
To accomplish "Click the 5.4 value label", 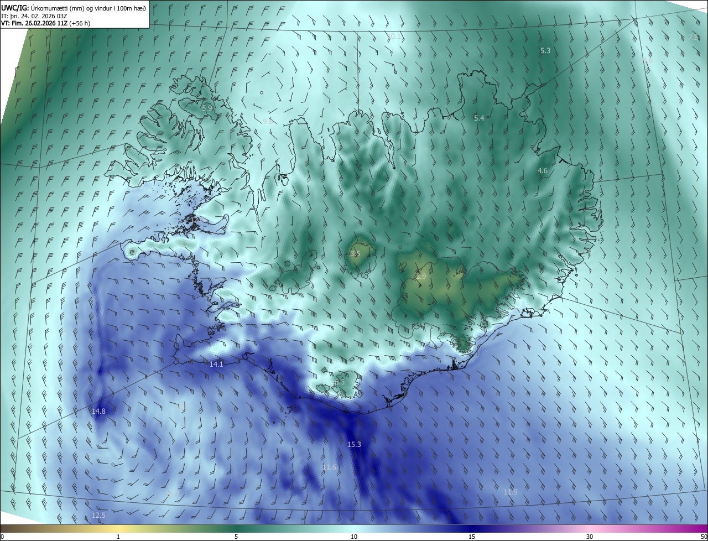I will click(479, 118).
